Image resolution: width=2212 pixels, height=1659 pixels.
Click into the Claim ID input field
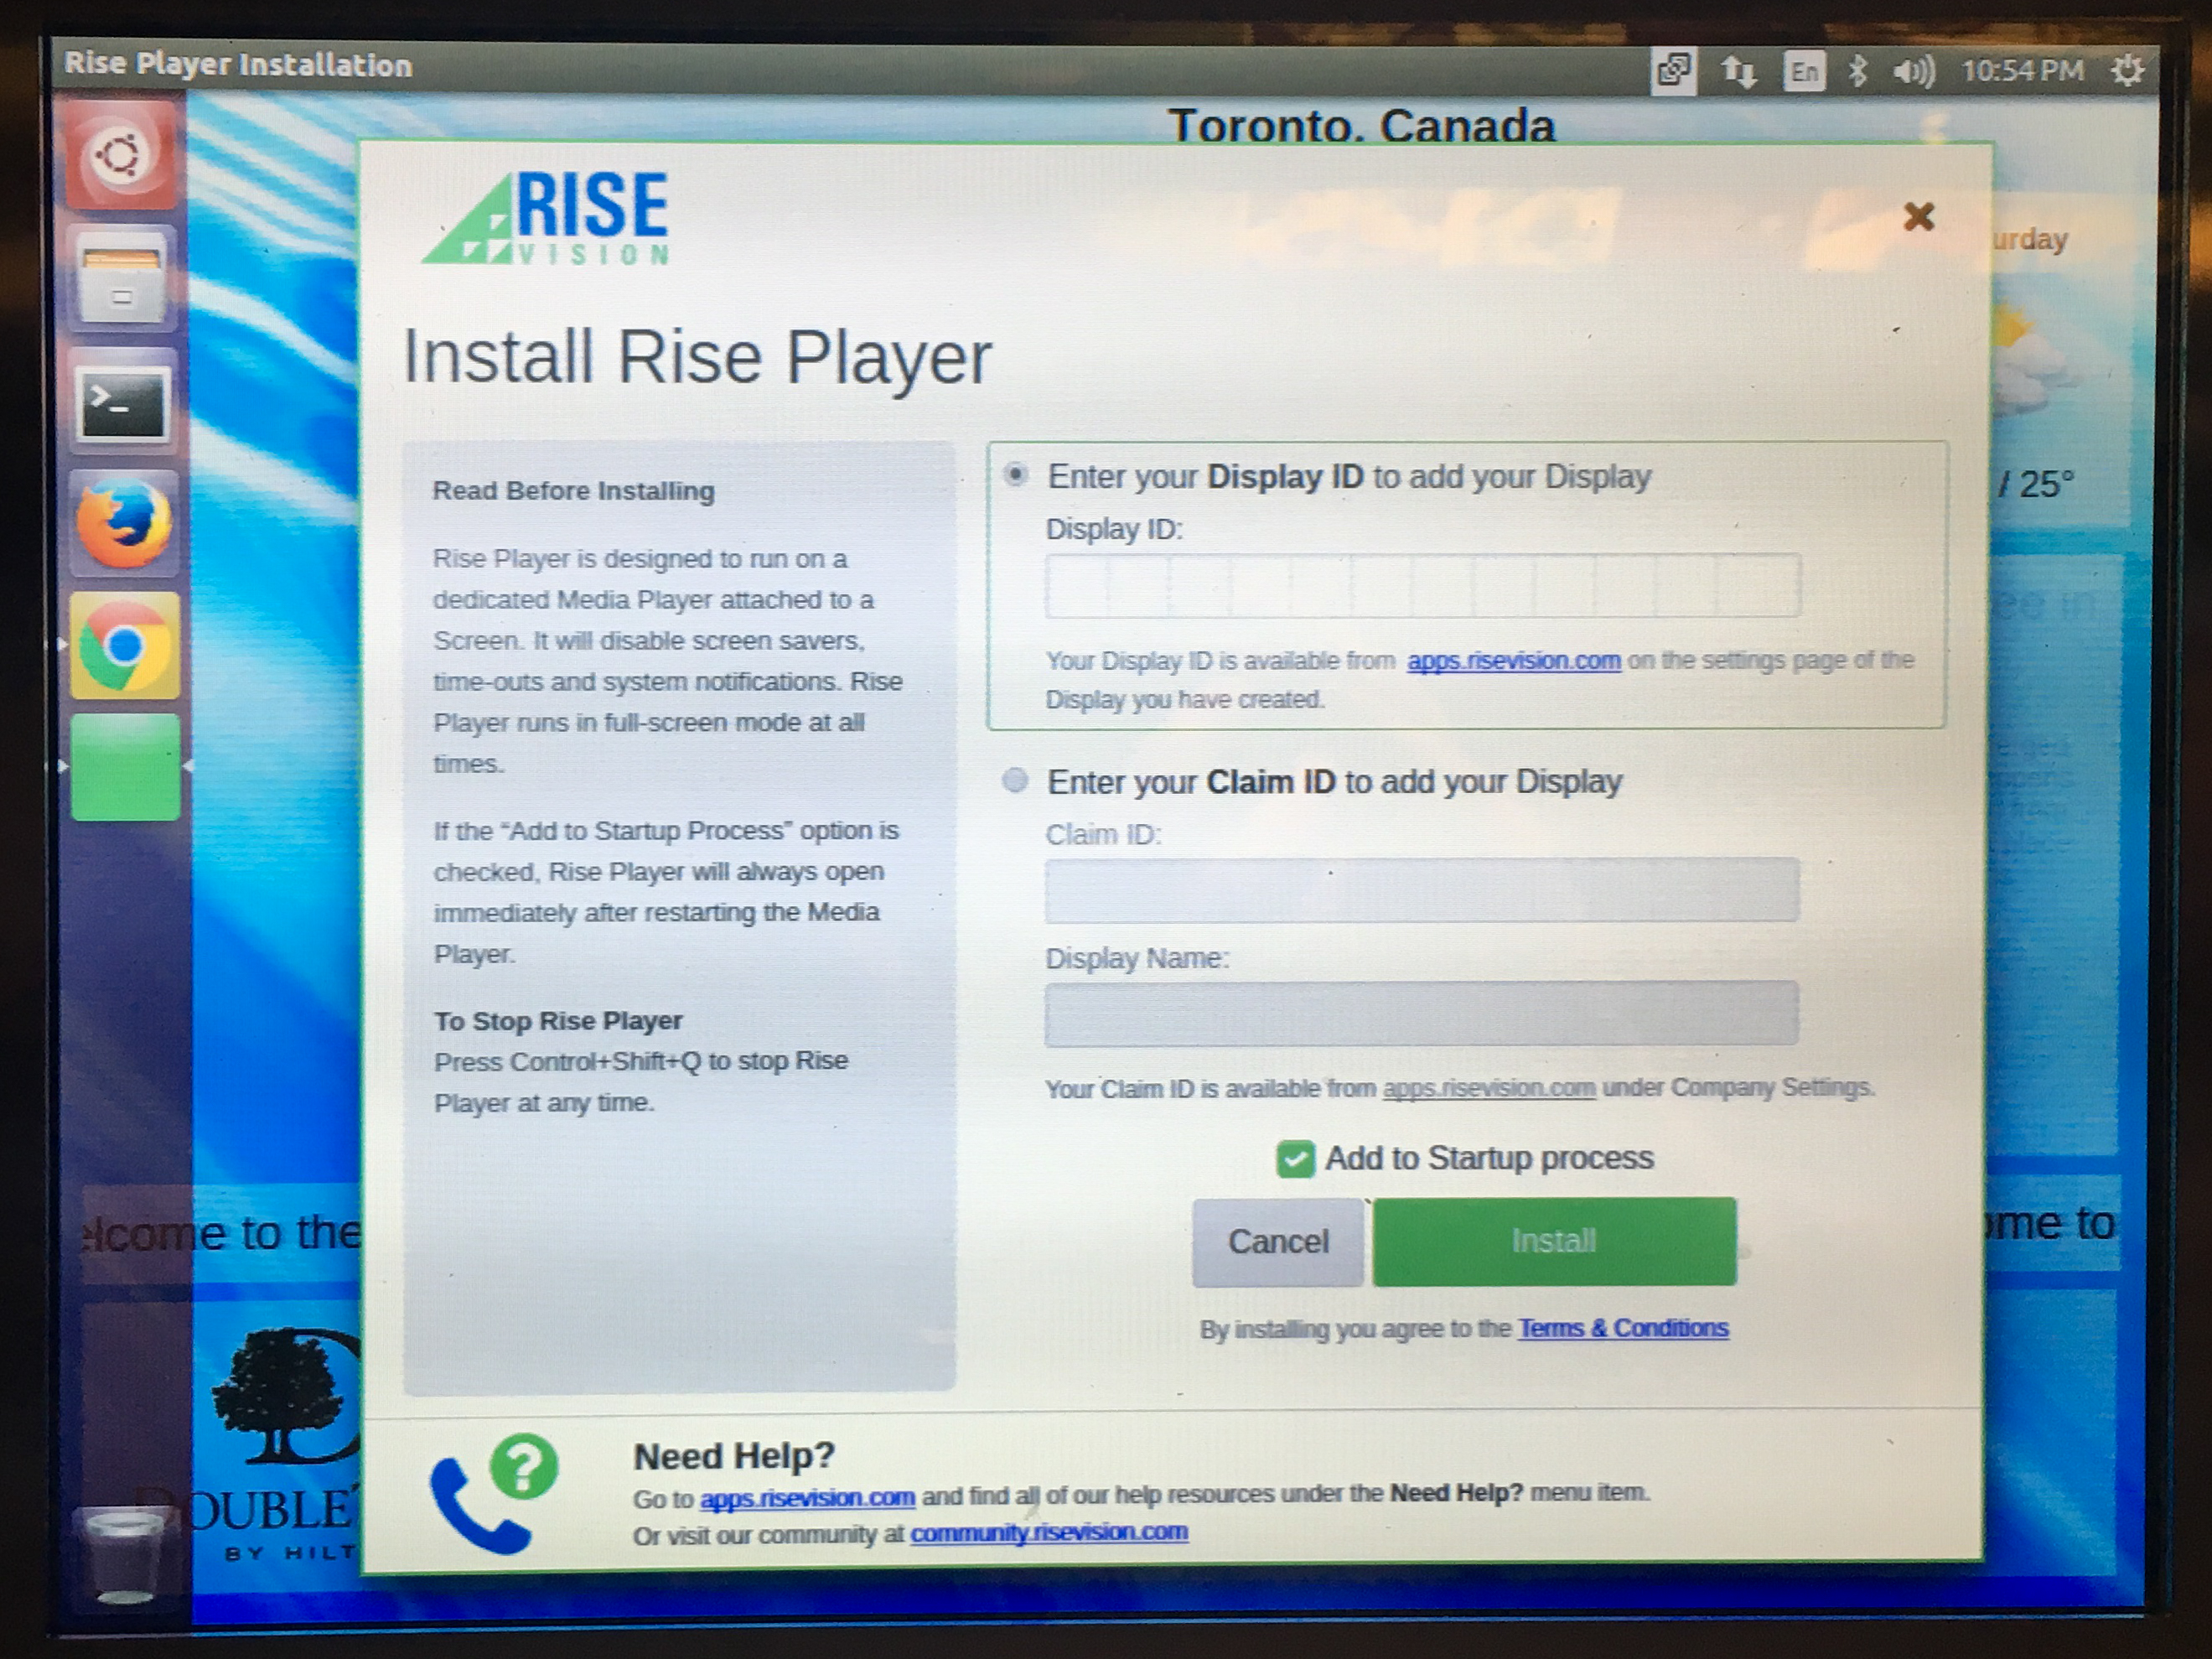(x=1422, y=889)
